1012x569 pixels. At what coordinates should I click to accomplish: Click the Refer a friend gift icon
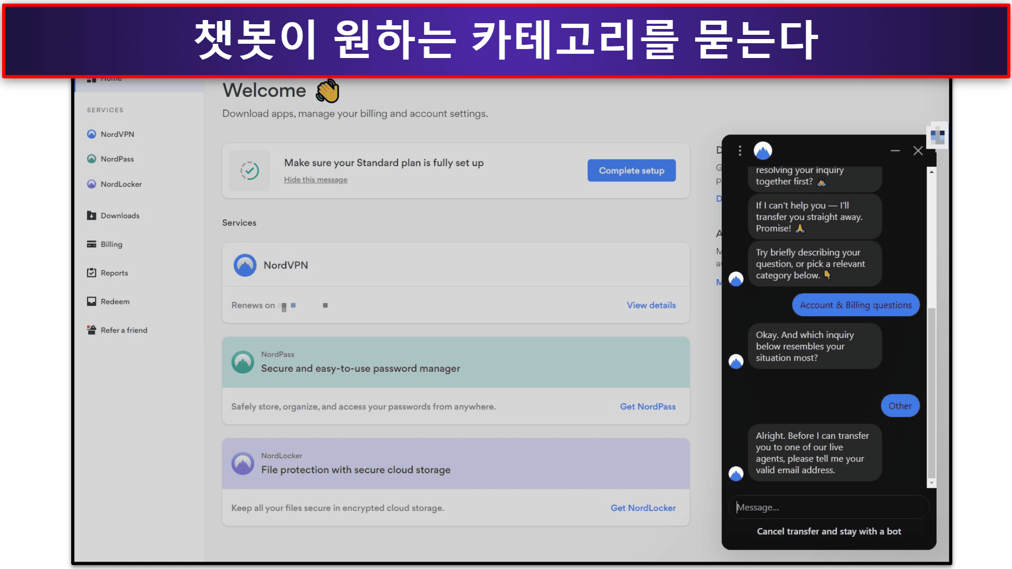click(92, 330)
